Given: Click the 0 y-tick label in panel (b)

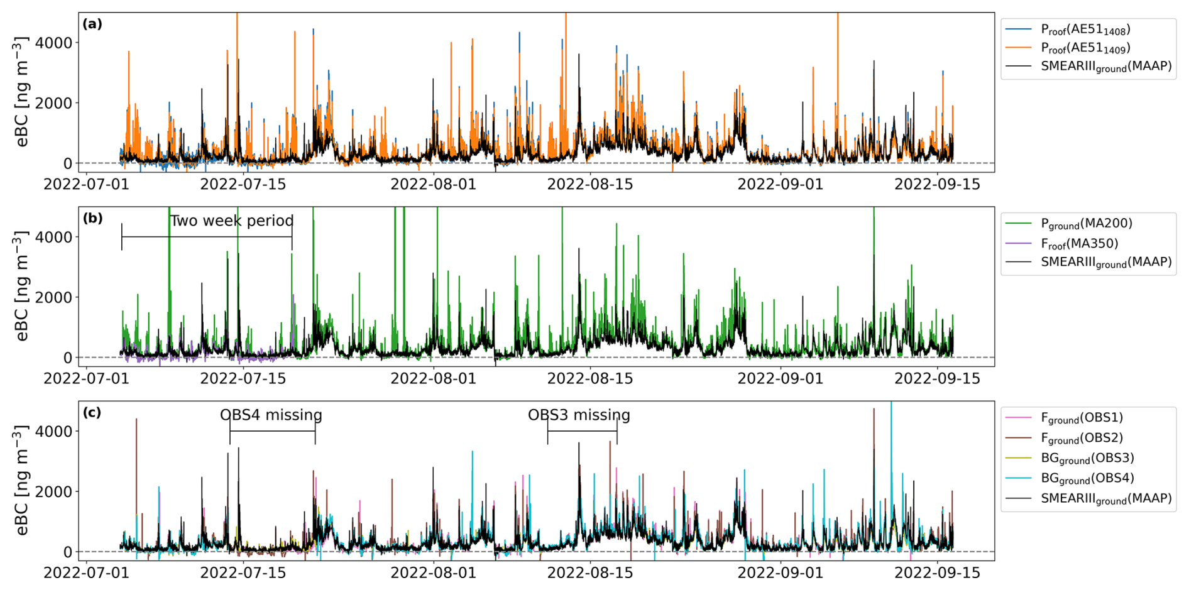Looking at the screenshot, I should (68, 358).
